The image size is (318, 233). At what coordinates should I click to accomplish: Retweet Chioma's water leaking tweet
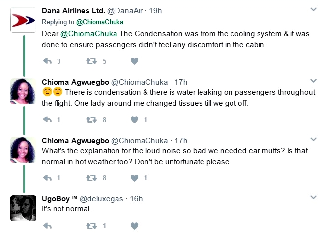coord(91,119)
